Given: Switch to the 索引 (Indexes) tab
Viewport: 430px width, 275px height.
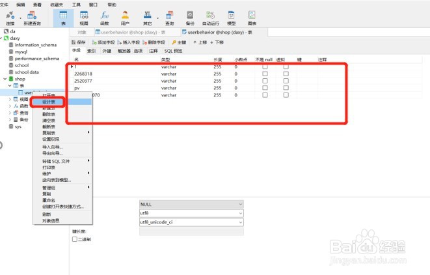Looking at the screenshot, I should tap(91, 51).
